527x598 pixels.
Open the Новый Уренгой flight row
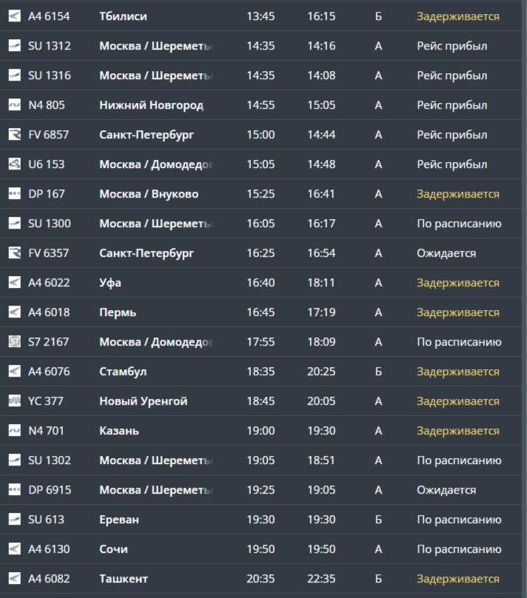pyautogui.click(x=143, y=401)
